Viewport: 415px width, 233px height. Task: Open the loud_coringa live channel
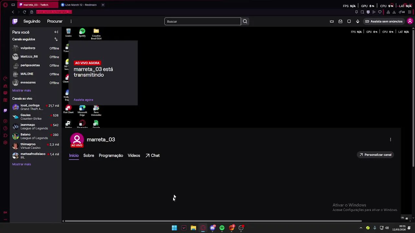click(x=36, y=107)
